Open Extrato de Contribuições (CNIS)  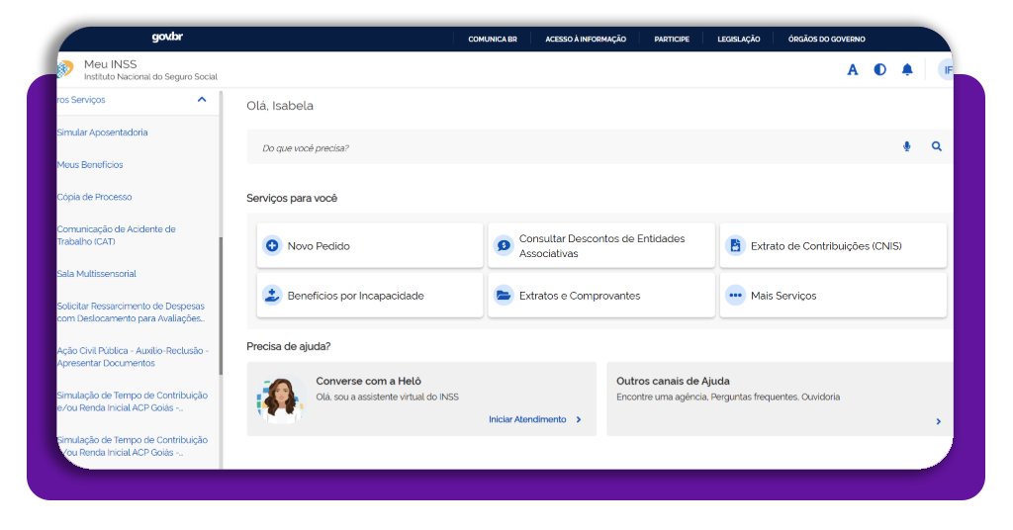pos(832,245)
